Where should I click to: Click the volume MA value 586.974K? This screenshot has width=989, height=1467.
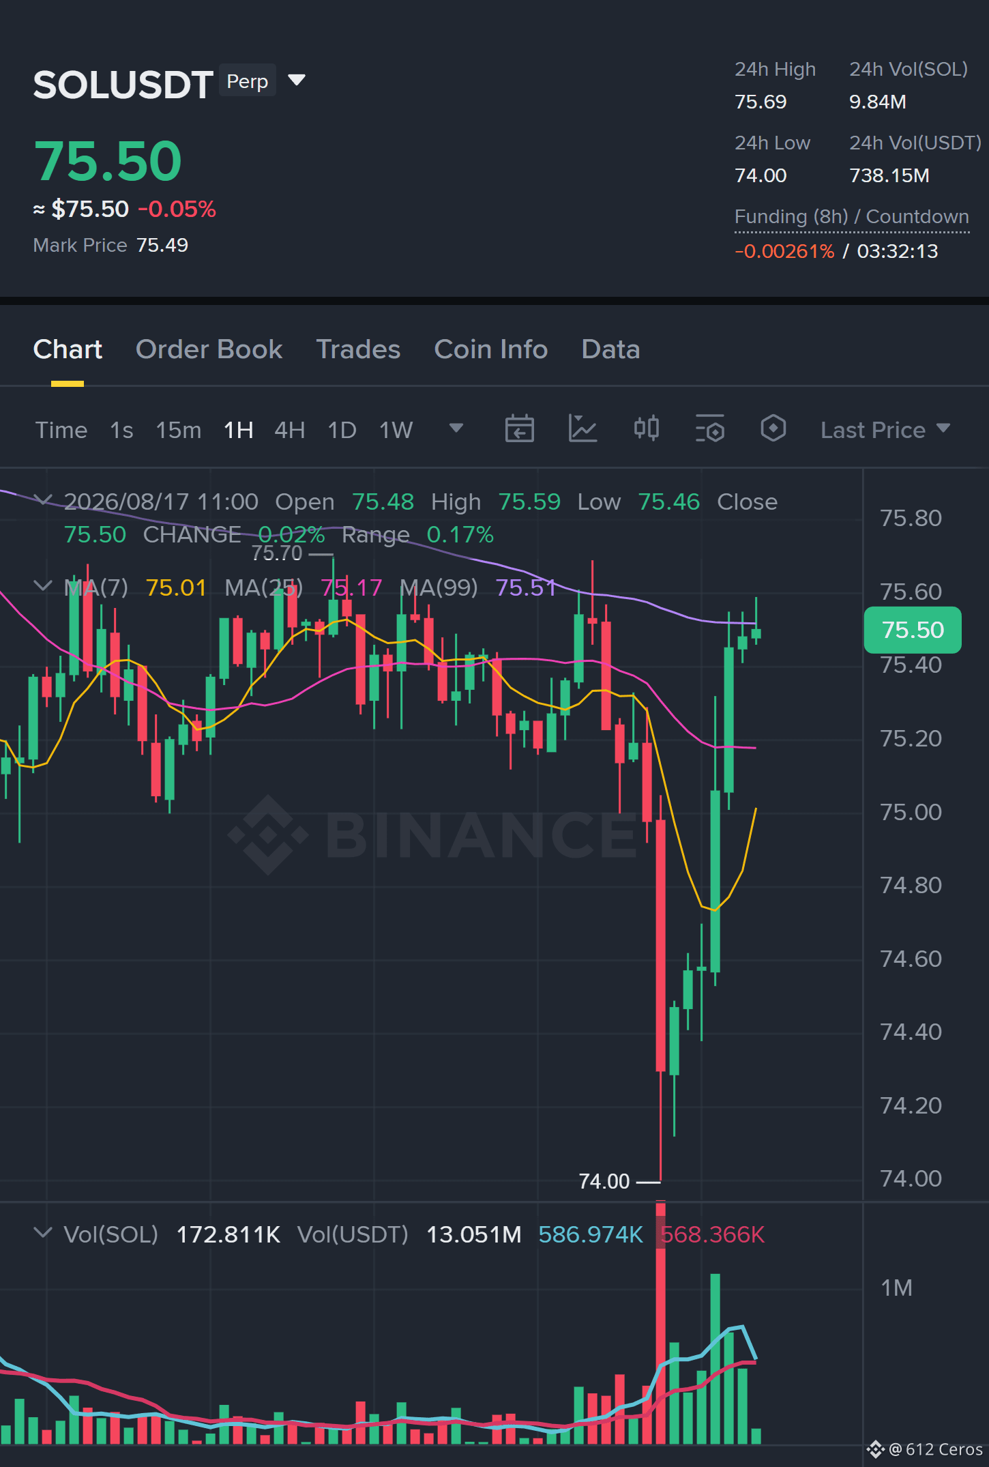[591, 1234]
